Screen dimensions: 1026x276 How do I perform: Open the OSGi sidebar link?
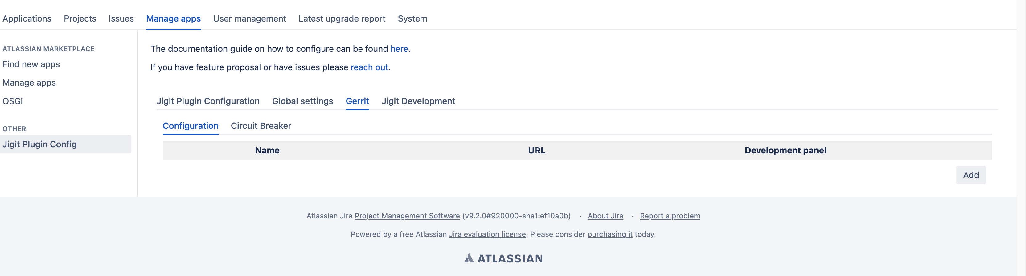click(x=13, y=101)
